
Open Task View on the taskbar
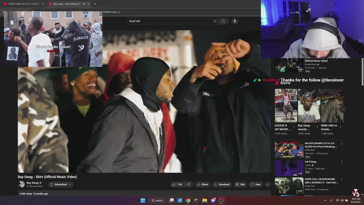(171, 200)
